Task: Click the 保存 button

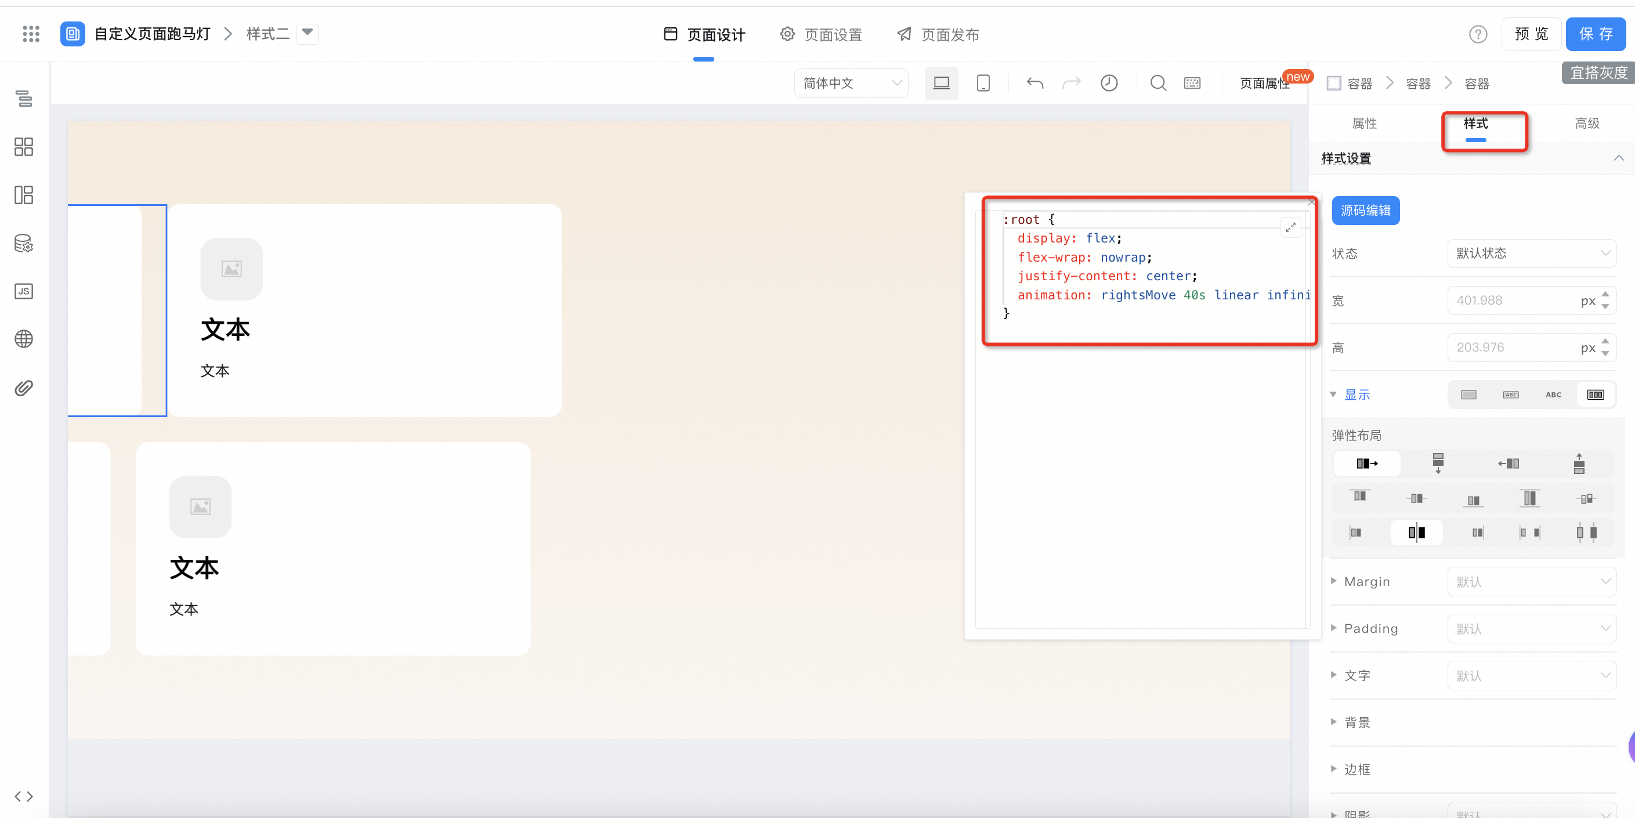Action: (x=1596, y=34)
